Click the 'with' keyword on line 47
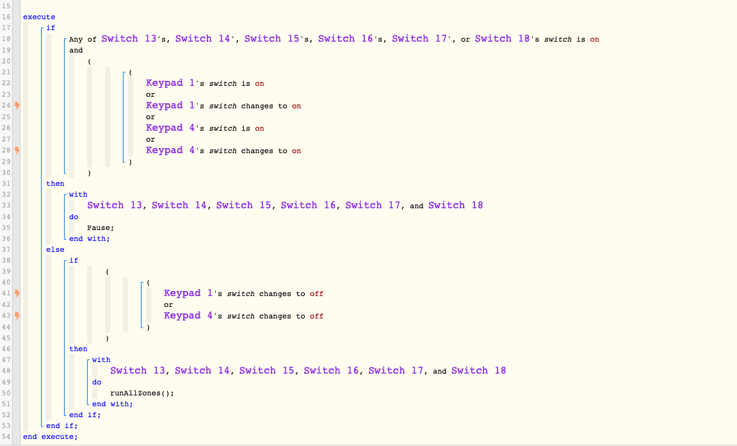The width and height of the screenshot is (737, 446). 101,360
